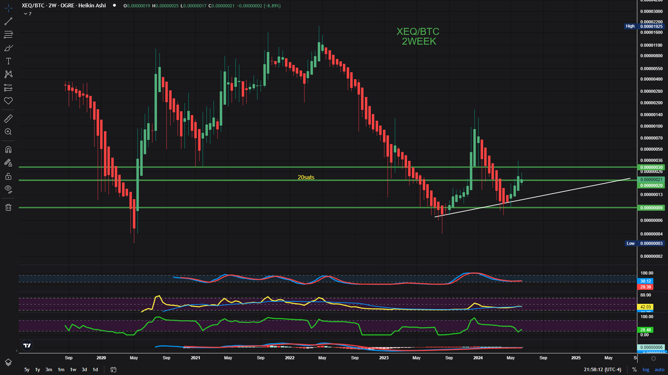Select the brush drawing tool
The height and width of the screenshot is (375, 668).
[x=8, y=48]
